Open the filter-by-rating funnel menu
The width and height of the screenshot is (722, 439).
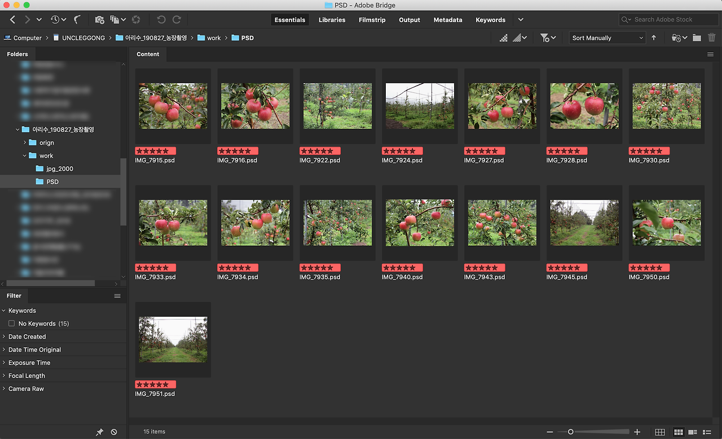coord(548,38)
